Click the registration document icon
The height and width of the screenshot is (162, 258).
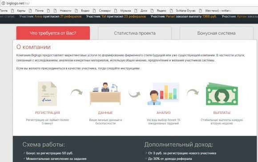[48, 94]
